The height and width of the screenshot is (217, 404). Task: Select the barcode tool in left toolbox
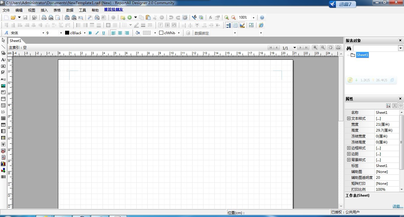click(x=3, y=177)
